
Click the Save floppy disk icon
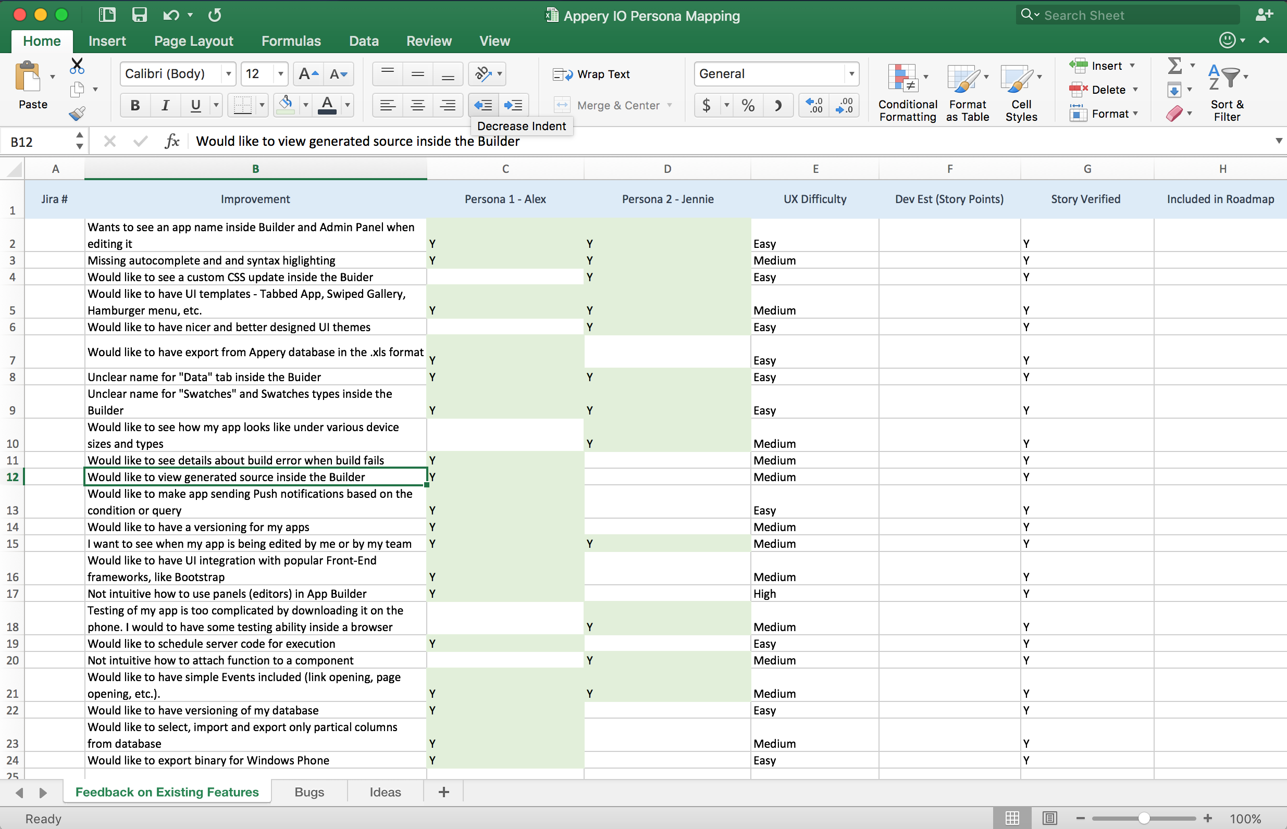pyautogui.click(x=140, y=15)
